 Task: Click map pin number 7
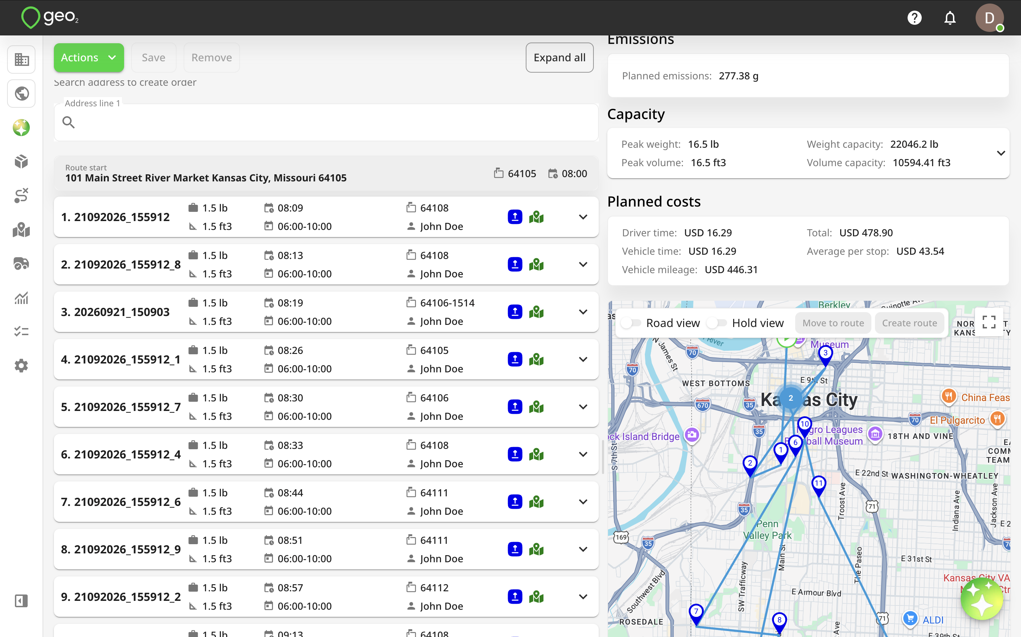tap(696, 614)
